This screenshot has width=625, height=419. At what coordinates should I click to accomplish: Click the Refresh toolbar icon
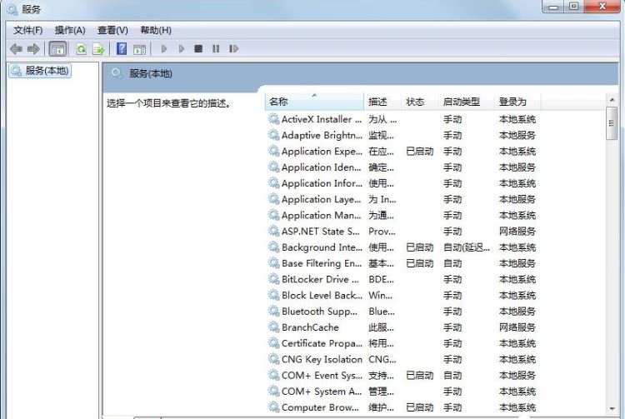tap(82, 49)
